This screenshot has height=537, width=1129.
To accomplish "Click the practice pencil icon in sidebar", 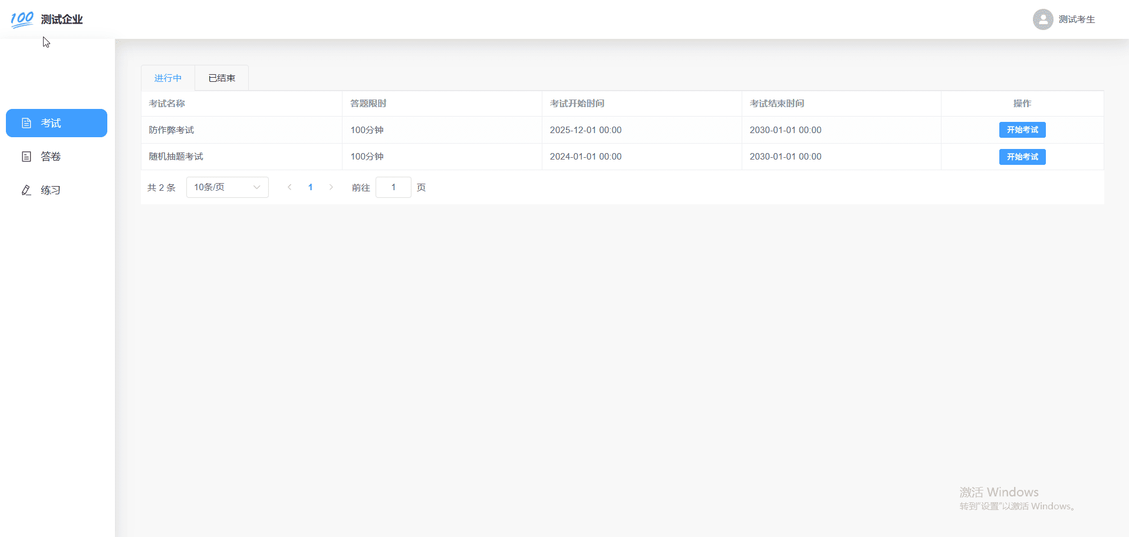I will [x=27, y=190].
